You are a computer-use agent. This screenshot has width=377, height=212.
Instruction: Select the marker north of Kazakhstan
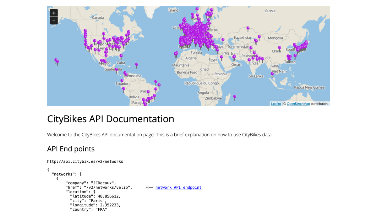coord(248,30)
